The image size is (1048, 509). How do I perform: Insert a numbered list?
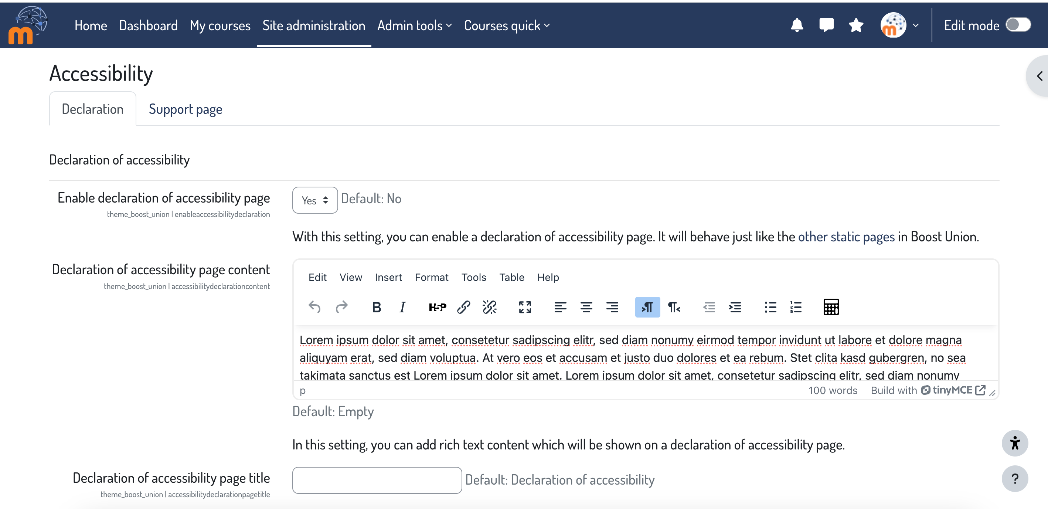click(796, 307)
